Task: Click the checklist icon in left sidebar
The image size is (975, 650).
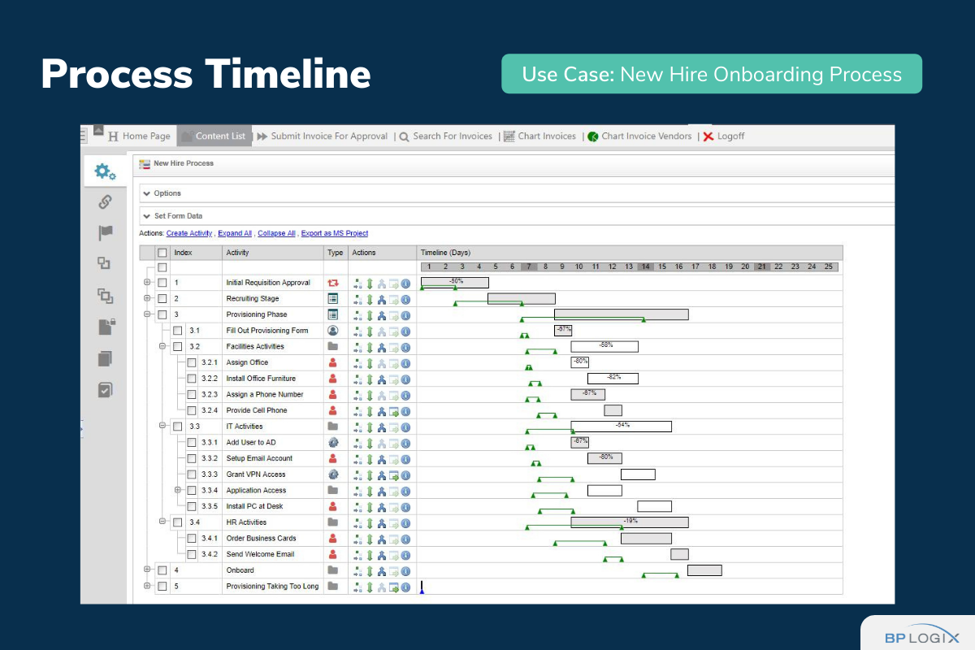Action: (x=105, y=390)
